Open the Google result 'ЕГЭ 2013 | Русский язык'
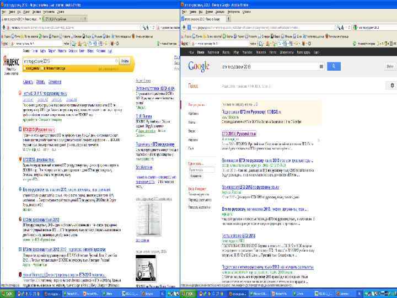Image resolution: width=397 pixels, height=298 pixels. 239,134
